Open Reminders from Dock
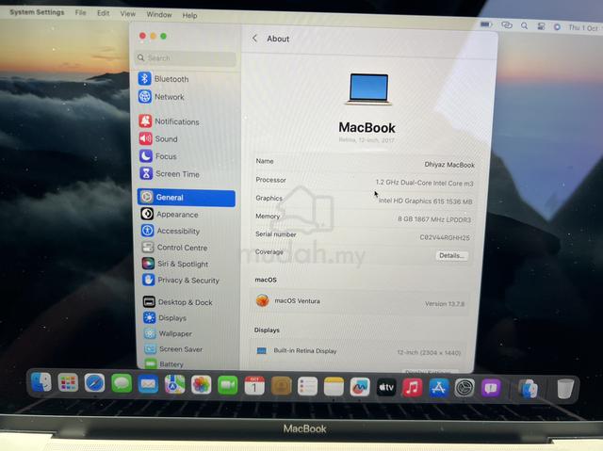This screenshot has width=603, height=451. pyautogui.click(x=307, y=386)
